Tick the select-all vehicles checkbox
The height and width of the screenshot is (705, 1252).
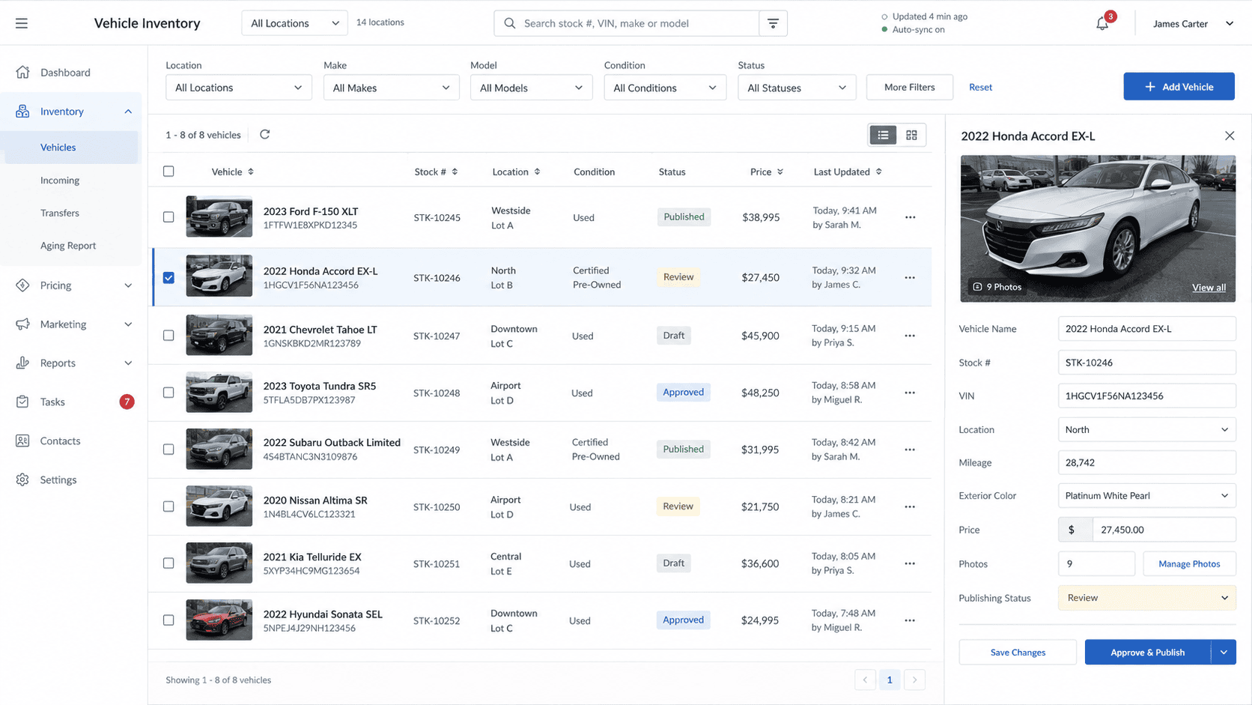pyautogui.click(x=168, y=172)
